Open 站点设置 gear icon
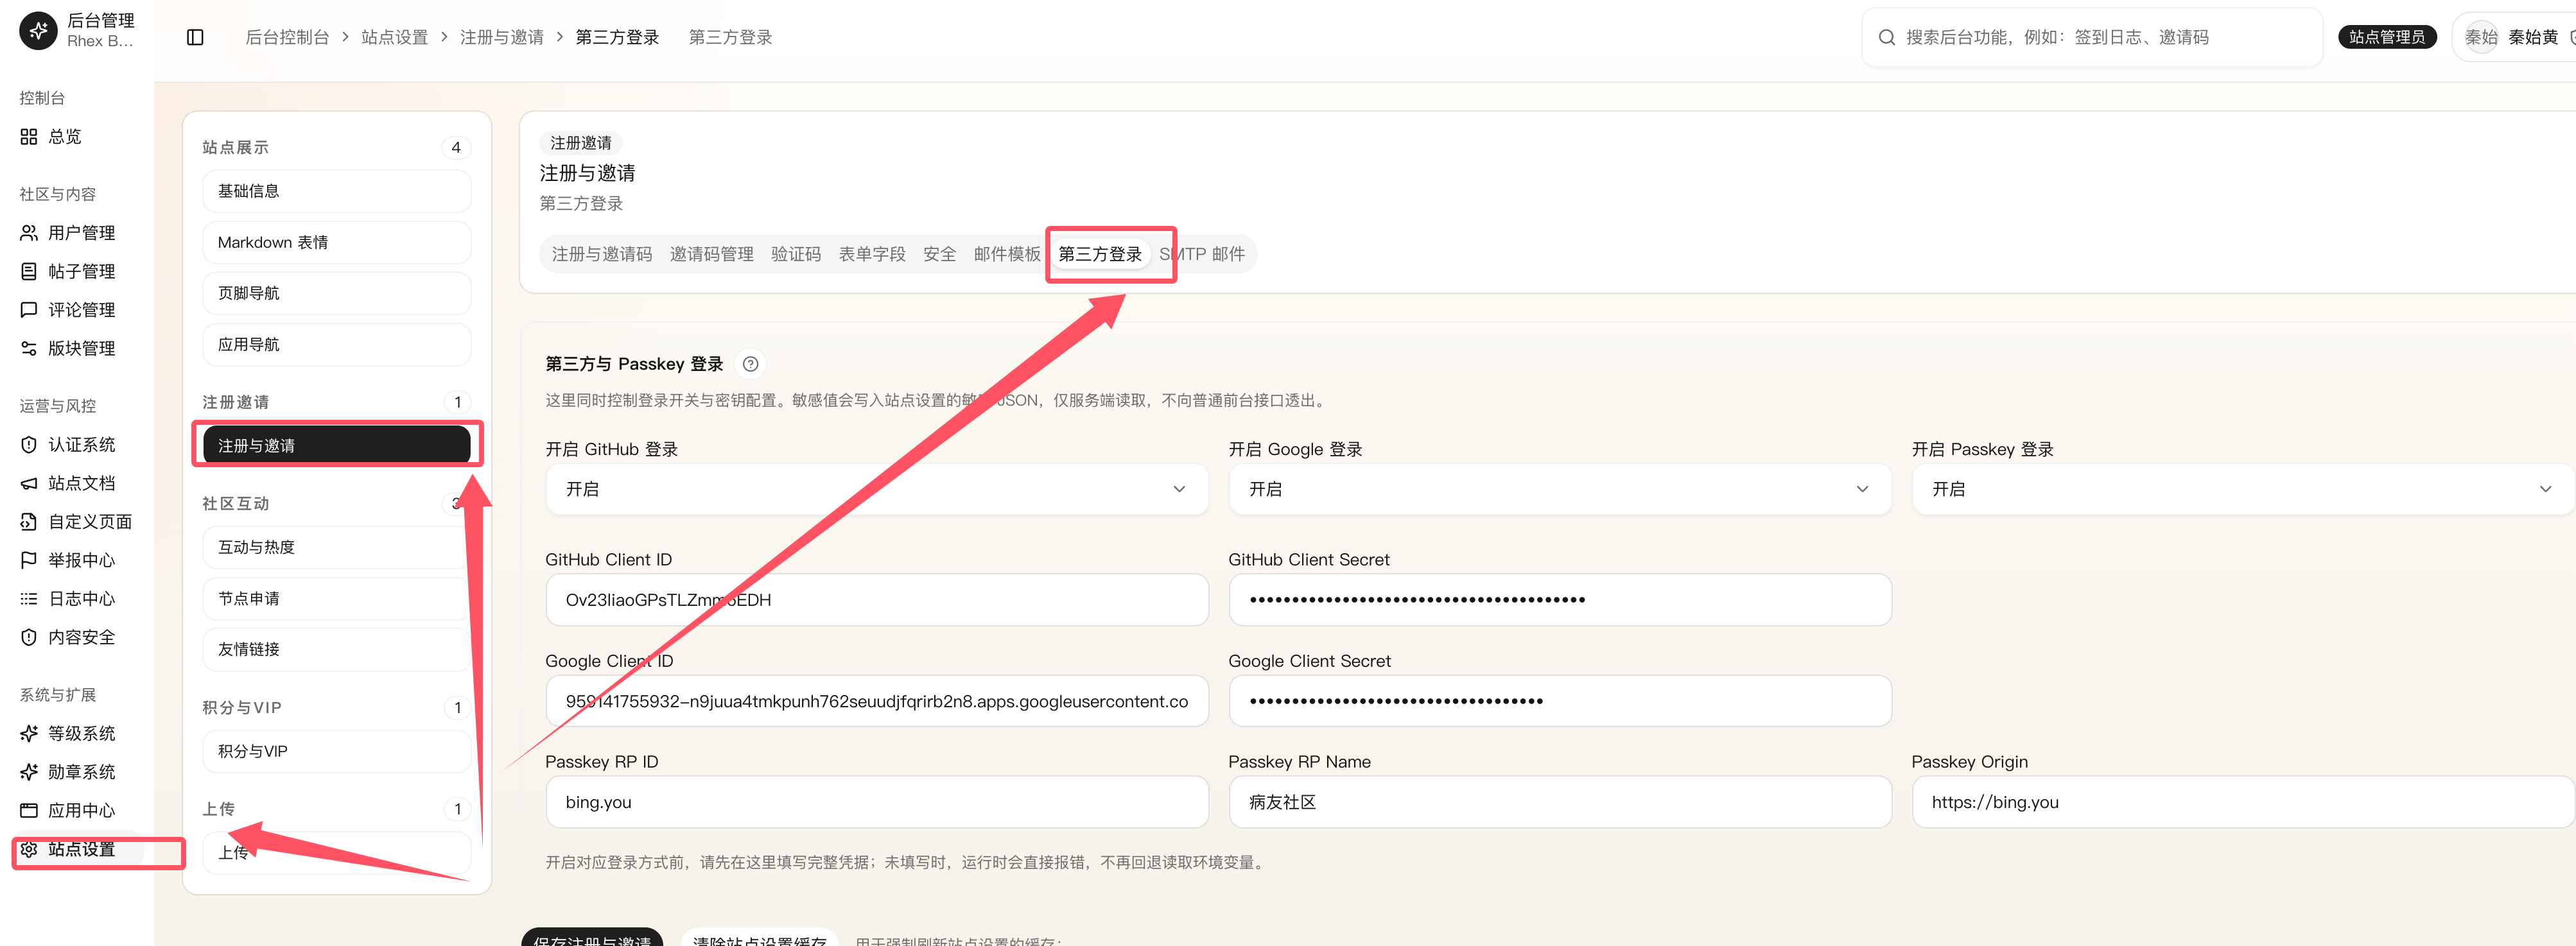Screen dimensions: 2576x946 29,849
